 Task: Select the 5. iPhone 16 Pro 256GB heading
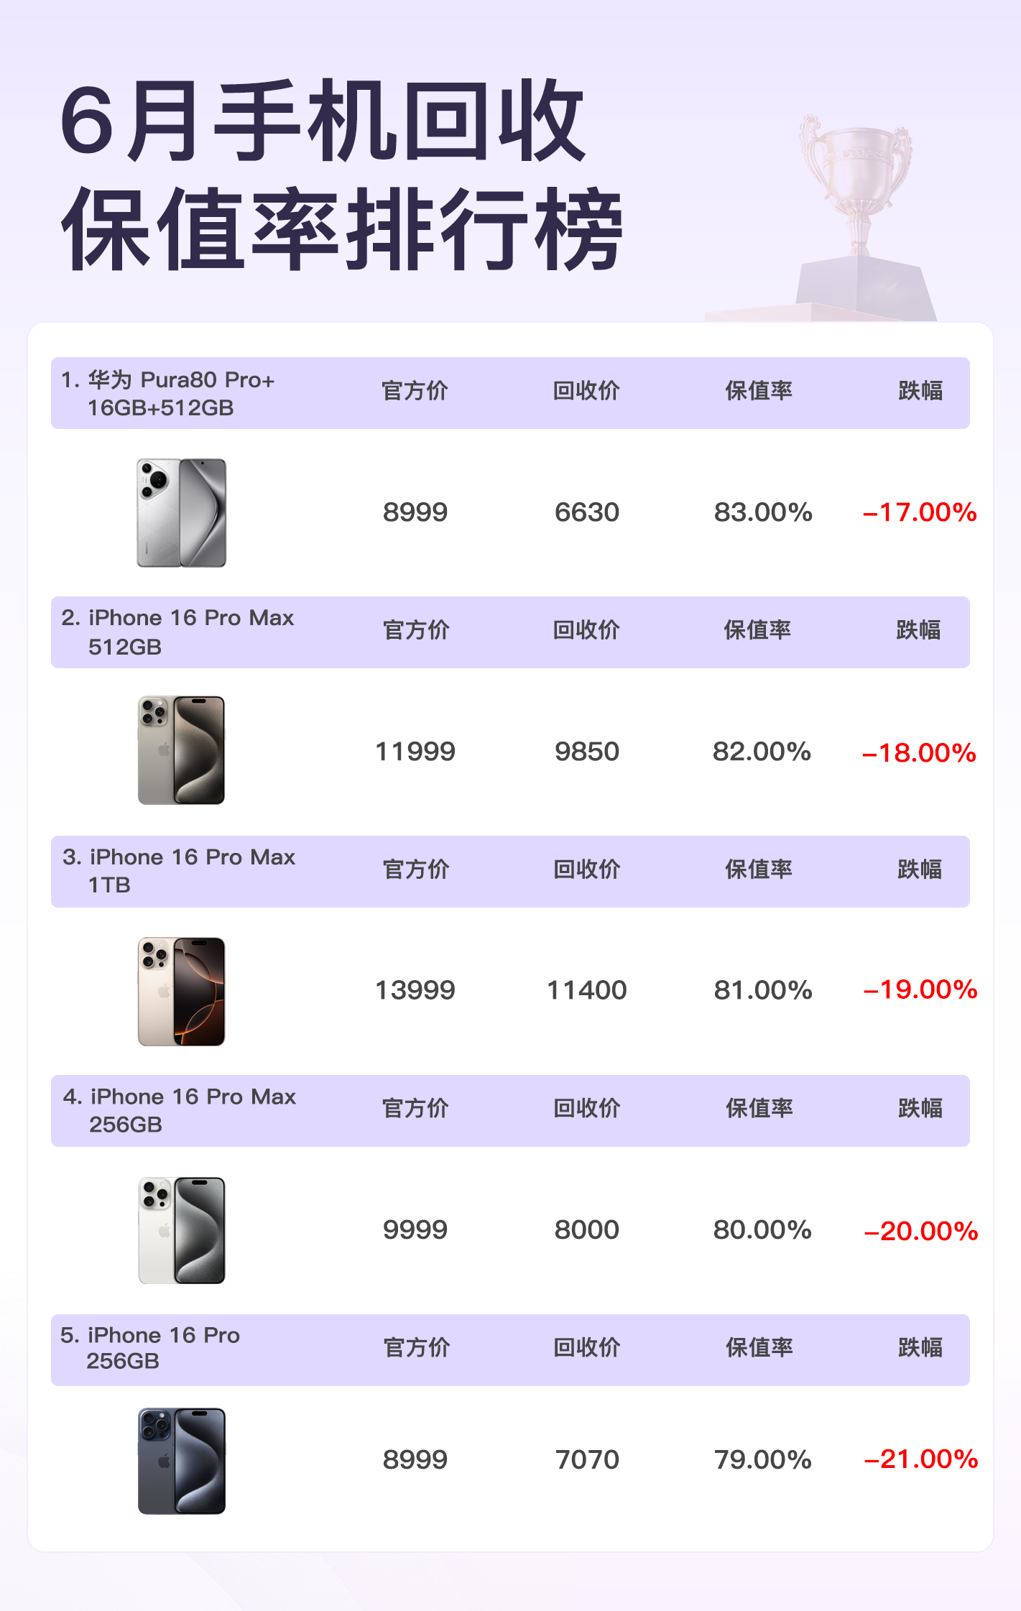(x=150, y=1348)
